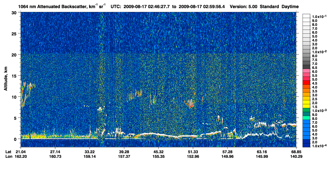
Task: Click latitude value "45.32"
Action: [158, 152]
